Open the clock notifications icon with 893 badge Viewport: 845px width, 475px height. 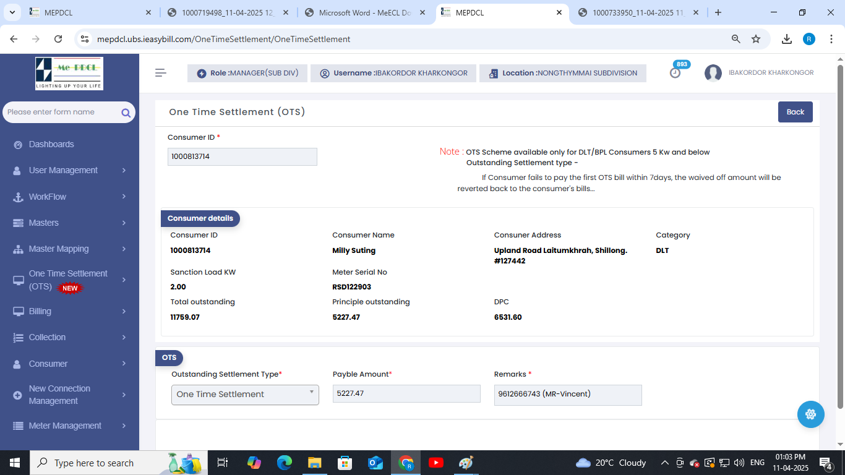(676, 72)
